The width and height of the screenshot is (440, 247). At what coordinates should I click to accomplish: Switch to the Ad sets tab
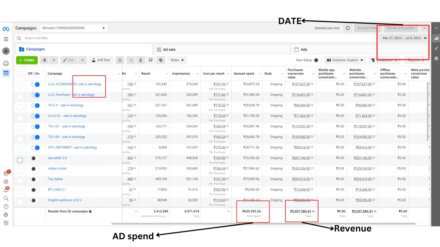[x=169, y=50]
